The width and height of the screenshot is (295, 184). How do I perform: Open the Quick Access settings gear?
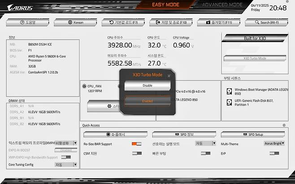coord(284,125)
